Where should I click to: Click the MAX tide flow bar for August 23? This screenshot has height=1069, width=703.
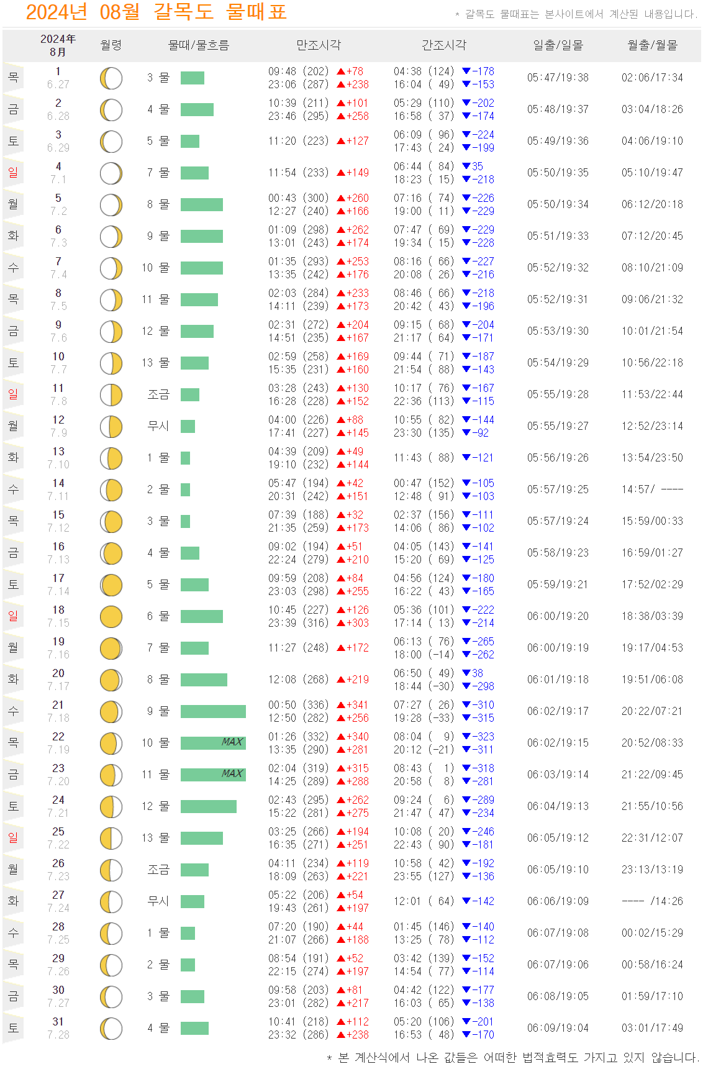(x=213, y=775)
